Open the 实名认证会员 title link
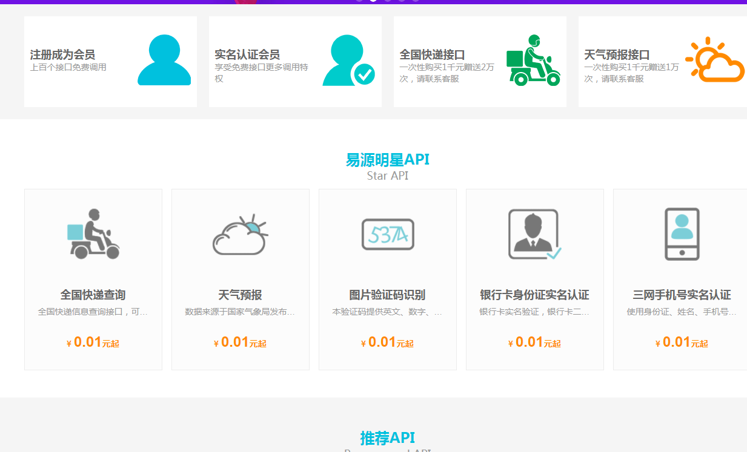This screenshot has width=747, height=452. click(x=247, y=54)
